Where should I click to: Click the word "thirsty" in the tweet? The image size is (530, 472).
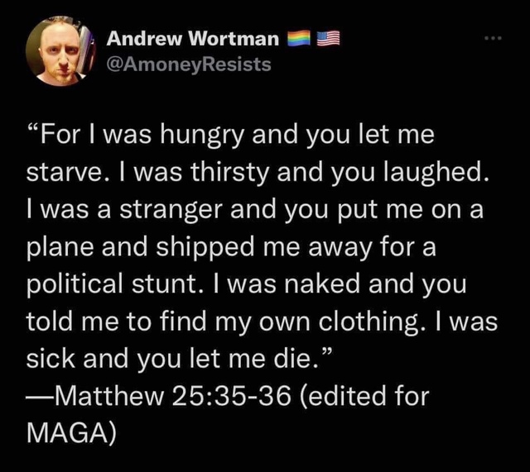tap(229, 173)
